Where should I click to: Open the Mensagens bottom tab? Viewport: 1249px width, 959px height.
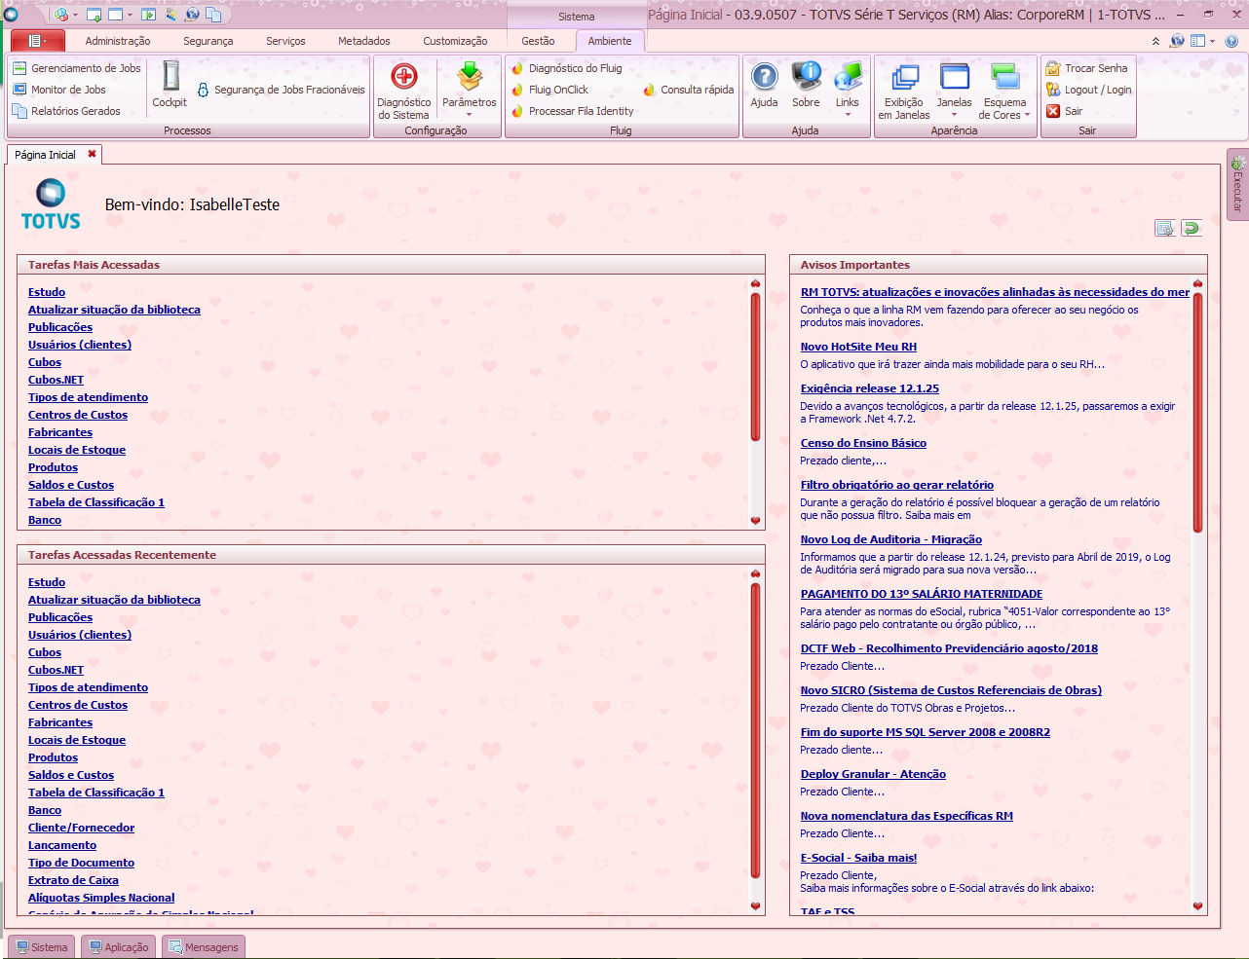pos(204,947)
